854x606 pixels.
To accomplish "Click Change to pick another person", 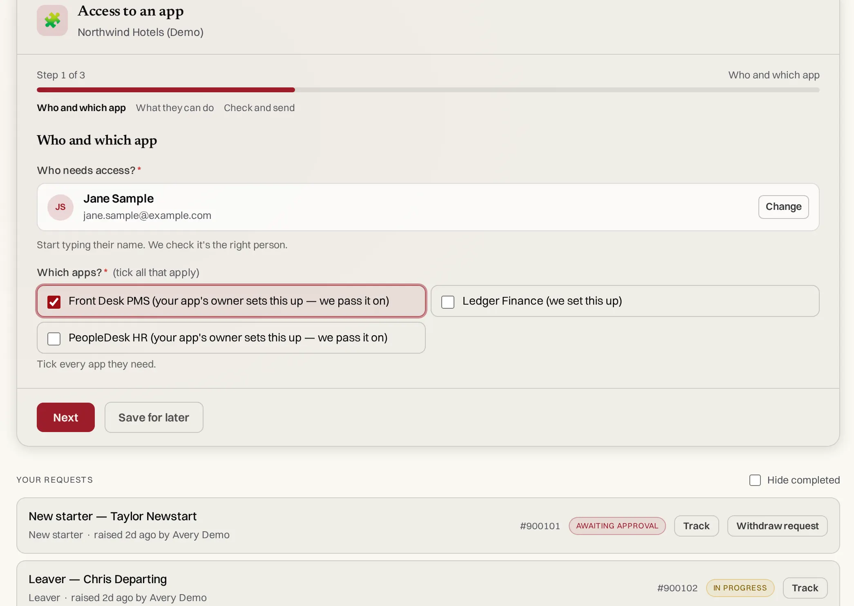I will point(783,207).
